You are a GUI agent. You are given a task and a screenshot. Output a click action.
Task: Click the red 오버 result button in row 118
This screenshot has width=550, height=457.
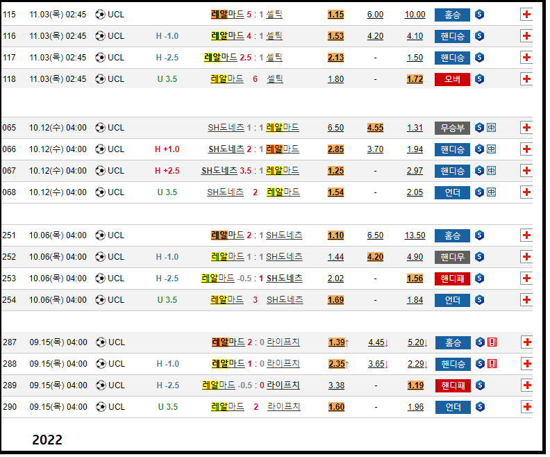[x=452, y=79]
